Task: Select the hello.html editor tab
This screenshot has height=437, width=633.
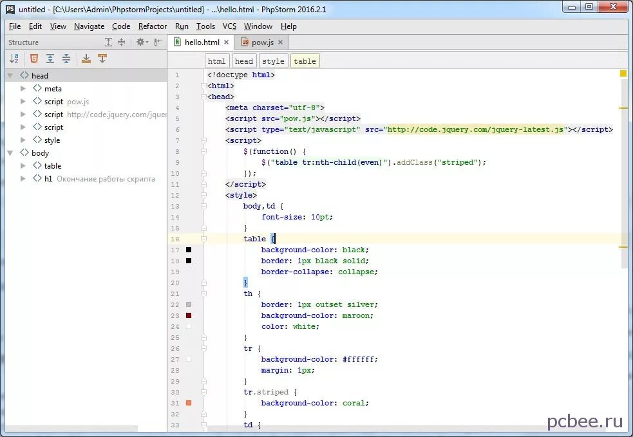Action: (201, 42)
